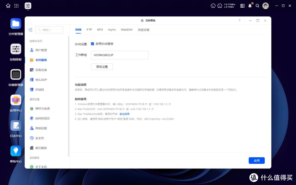
Task: Switch to the WebDAV tab
Action: [x=127, y=29]
